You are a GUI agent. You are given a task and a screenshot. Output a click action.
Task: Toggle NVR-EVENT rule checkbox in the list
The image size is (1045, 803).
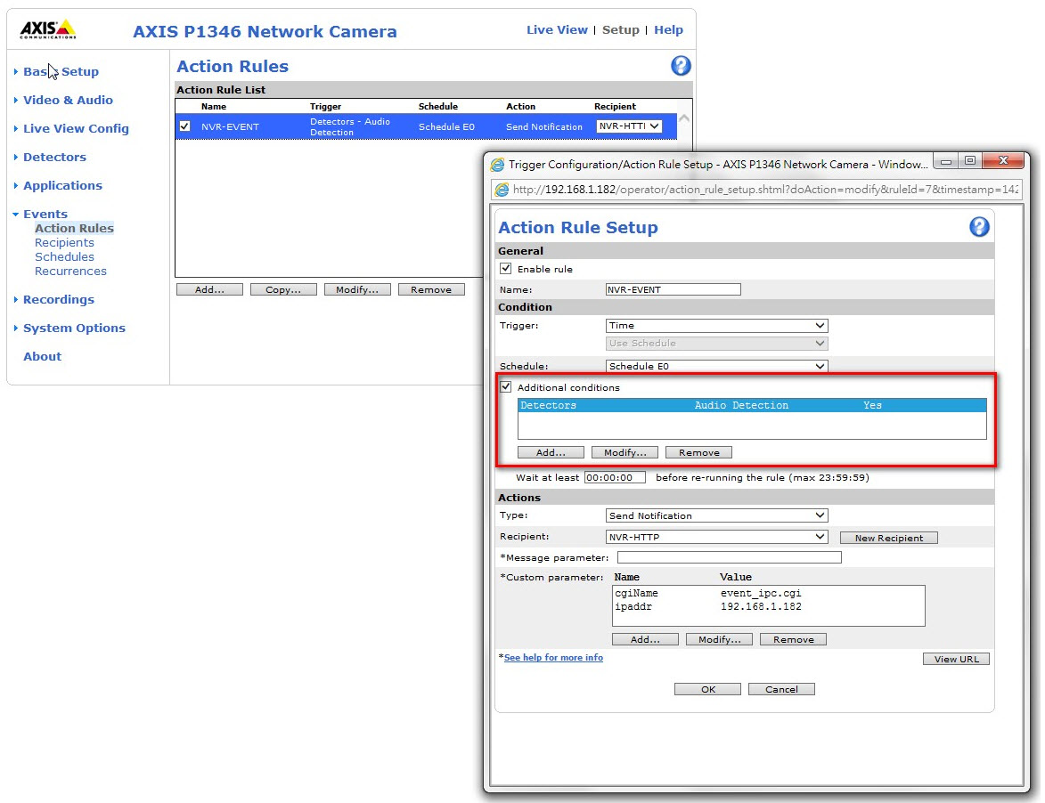[185, 126]
